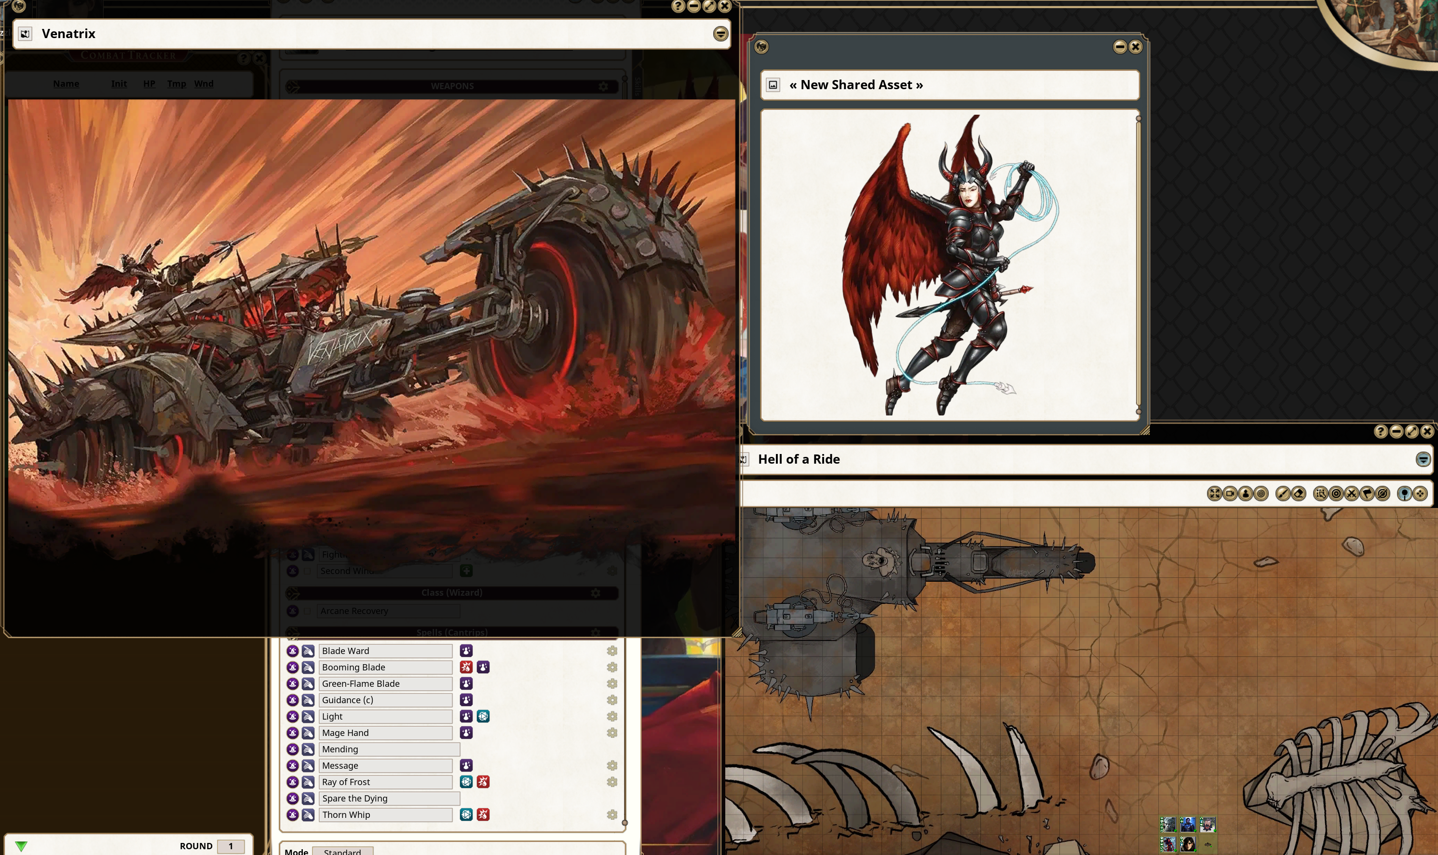
Task: Toggle the highlighted pin tool on map toolbar
Action: 1405,494
